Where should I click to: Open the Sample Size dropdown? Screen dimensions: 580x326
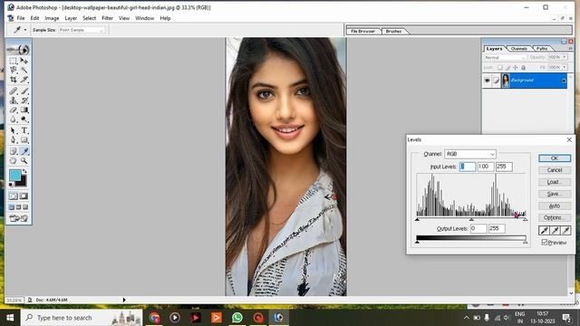[x=81, y=30]
